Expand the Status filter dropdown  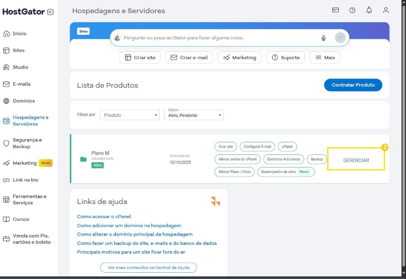(x=193, y=115)
